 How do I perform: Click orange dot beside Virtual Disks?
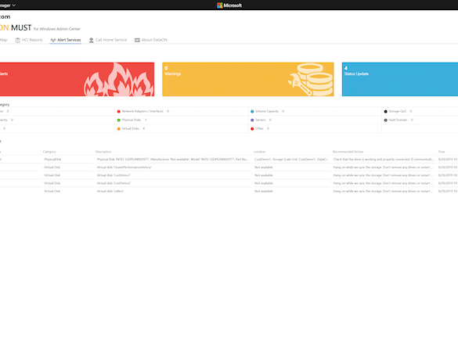(118, 129)
